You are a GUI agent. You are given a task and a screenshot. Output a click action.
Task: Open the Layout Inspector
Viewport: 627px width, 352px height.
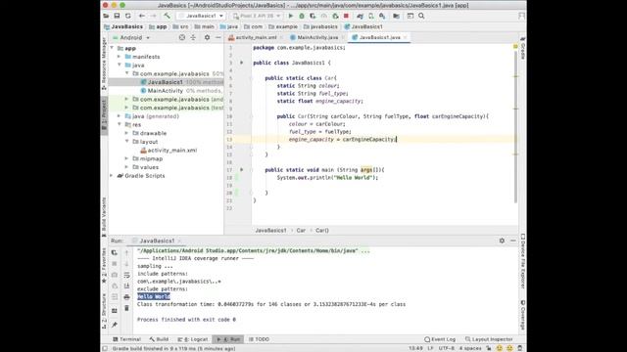(x=489, y=339)
